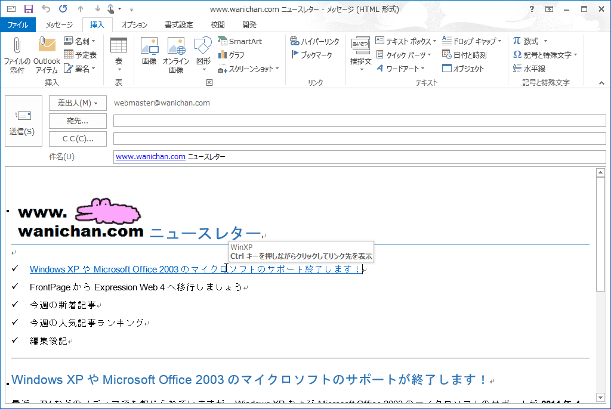The height and width of the screenshot is (409, 611).
Task: Open the table (表) dropdown
Action: click(119, 55)
